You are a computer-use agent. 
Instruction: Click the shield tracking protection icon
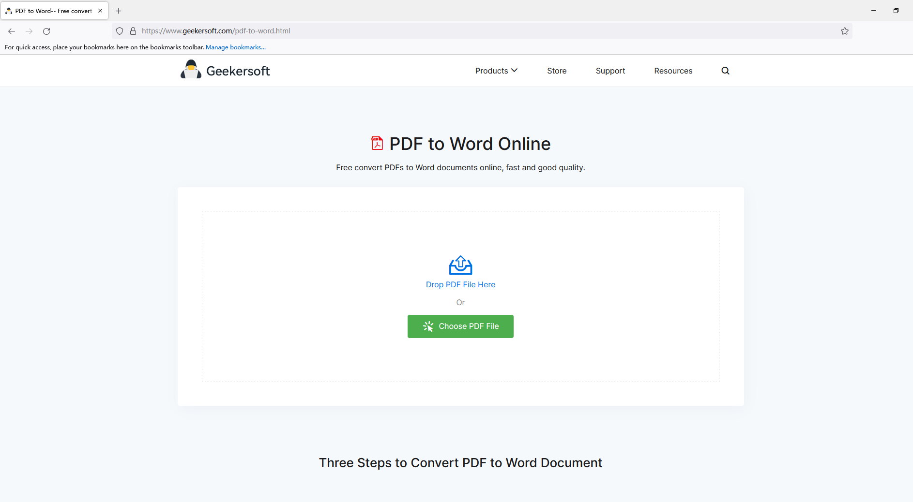click(120, 31)
